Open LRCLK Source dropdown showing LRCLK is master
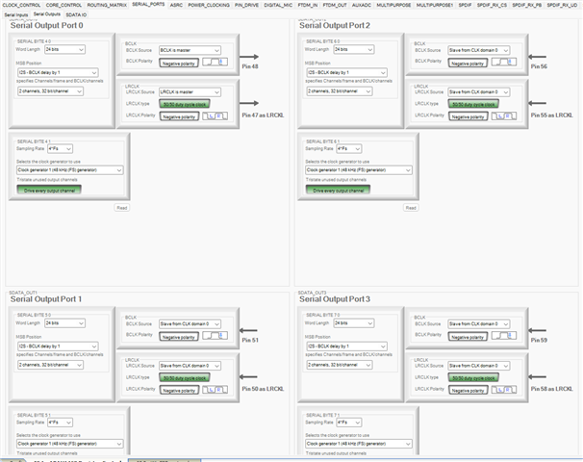This screenshot has width=583, height=462. [x=190, y=91]
